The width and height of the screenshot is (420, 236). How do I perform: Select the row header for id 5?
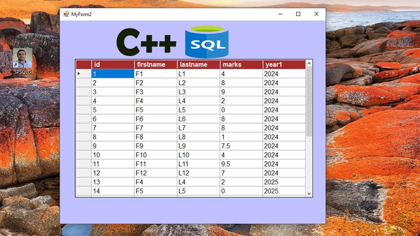pyautogui.click(x=84, y=110)
